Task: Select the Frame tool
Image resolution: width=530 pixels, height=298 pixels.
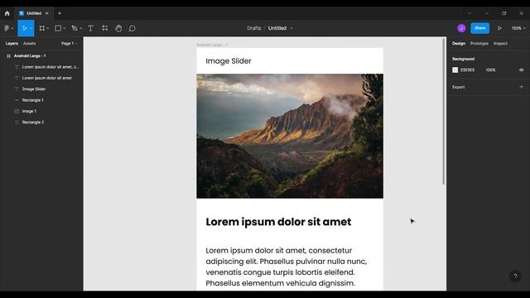Action: [42, 28]
